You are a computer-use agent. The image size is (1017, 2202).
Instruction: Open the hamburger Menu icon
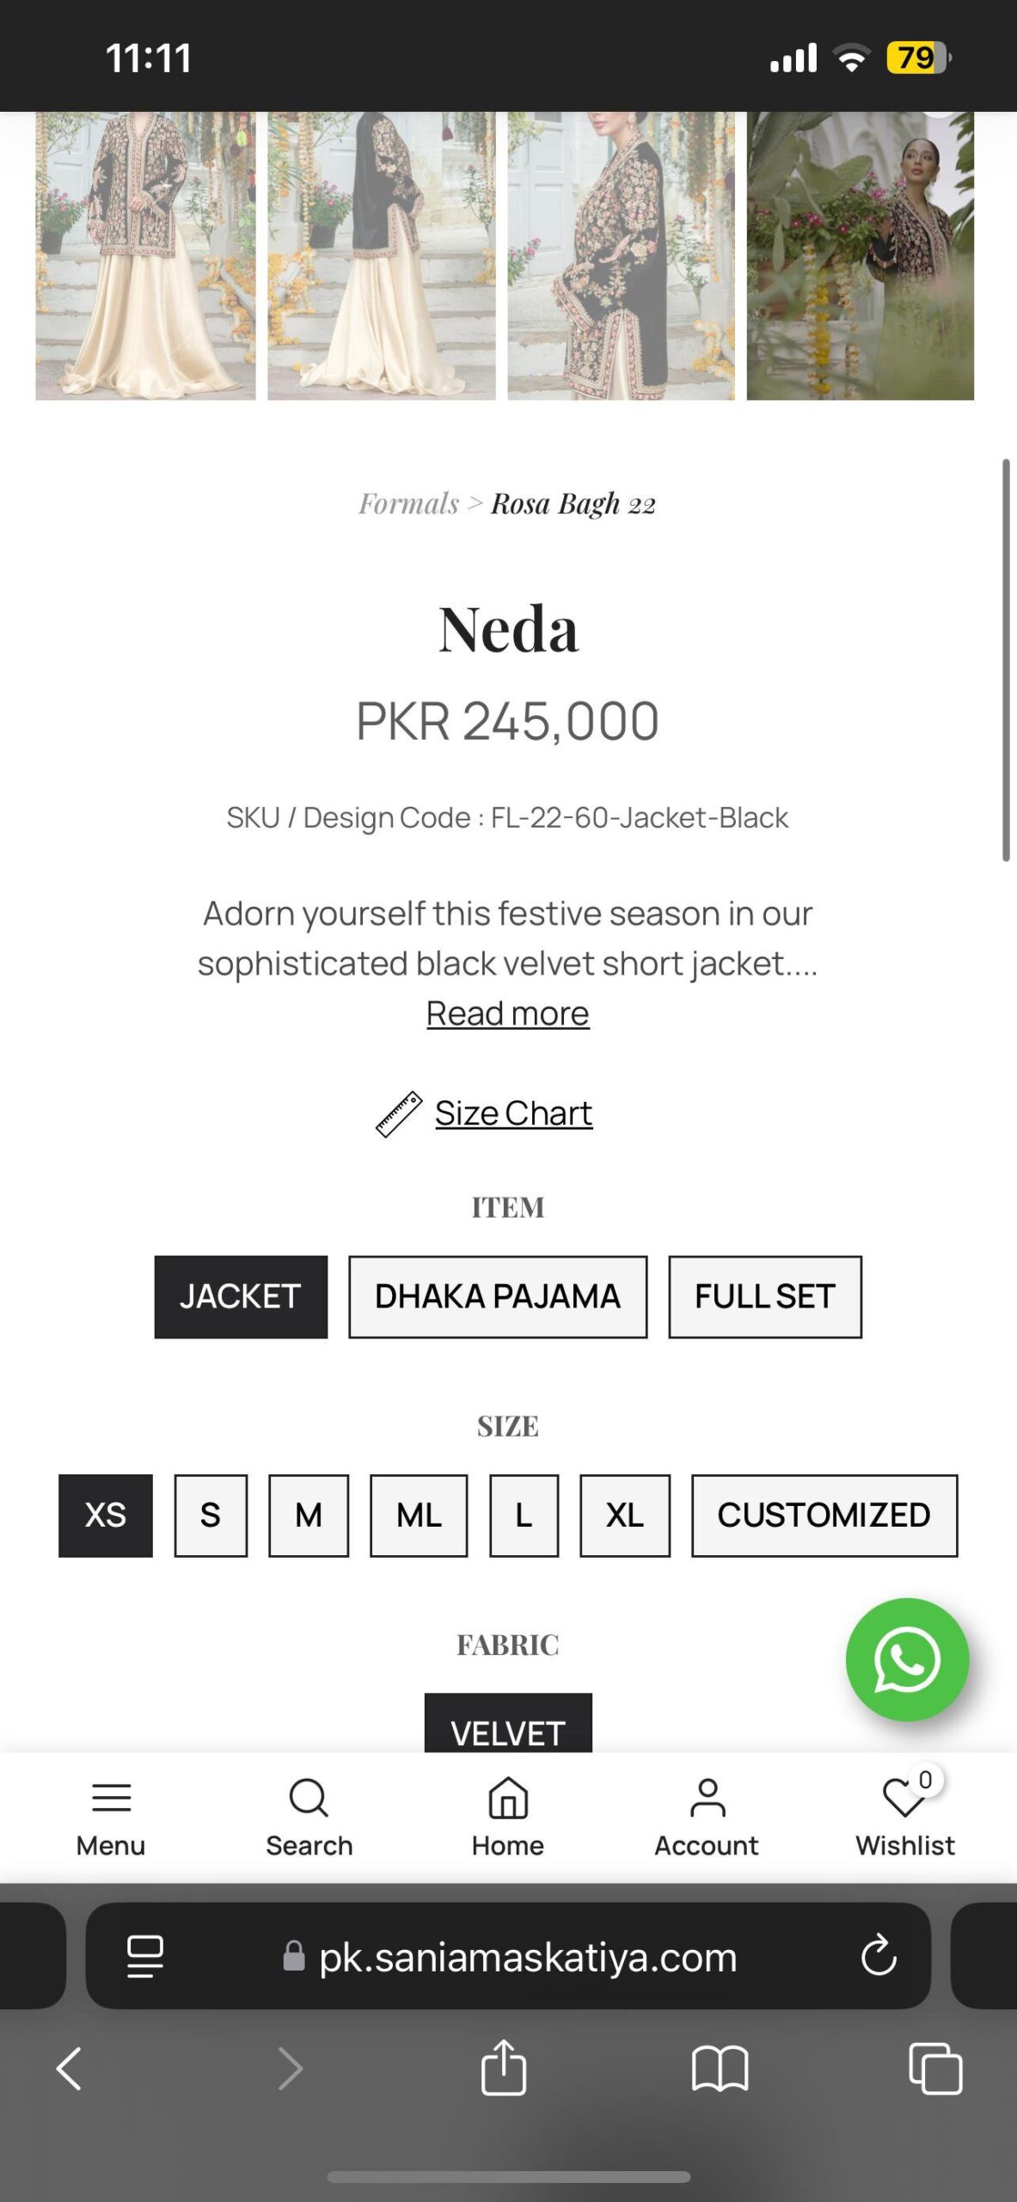[111, 1799]
